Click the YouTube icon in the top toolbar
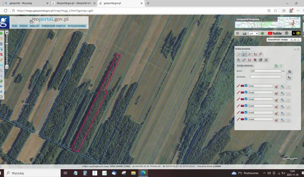Viewport: 304px width, 177px height. point(275,33)
